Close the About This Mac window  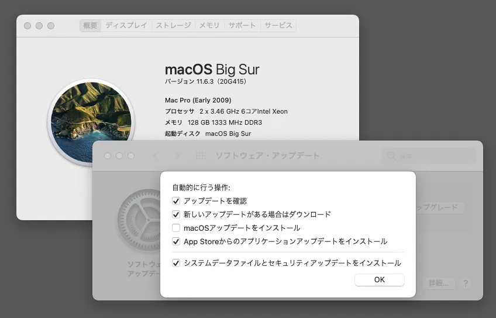coord(27,26)
